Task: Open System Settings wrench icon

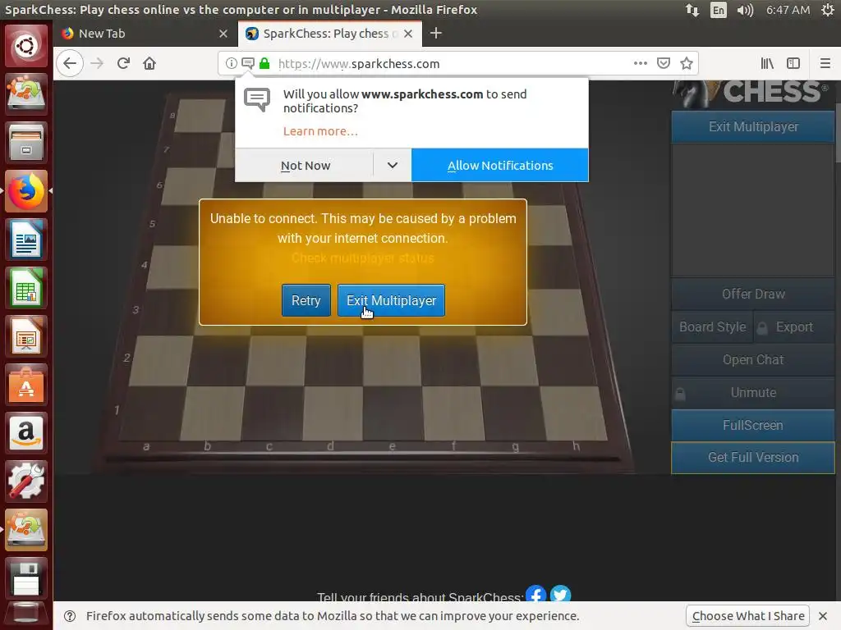Action: 25,481
